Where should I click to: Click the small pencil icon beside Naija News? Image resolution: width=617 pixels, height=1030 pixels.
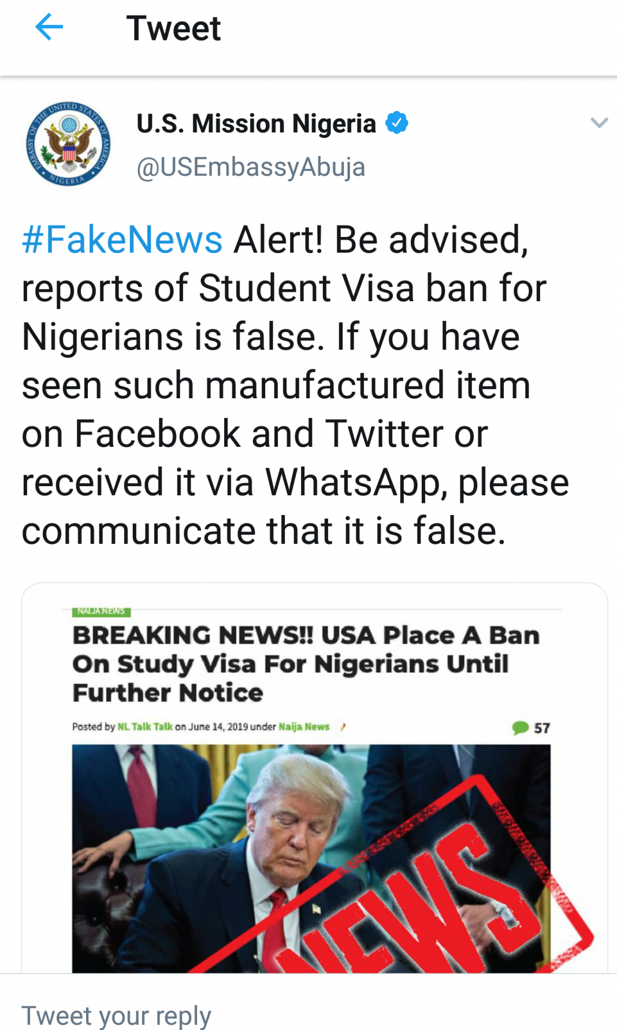click(343, 727)
